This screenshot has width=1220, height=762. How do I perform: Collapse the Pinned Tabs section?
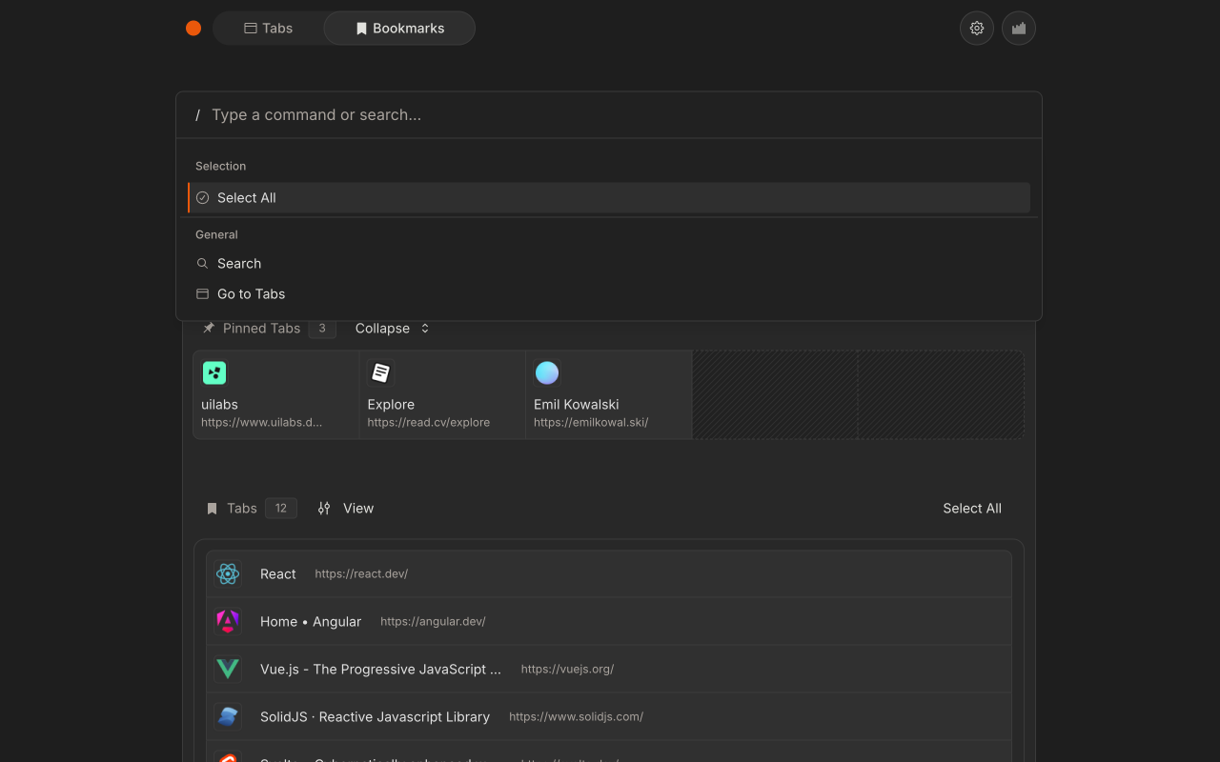pyautogui.click(x=392, y=329)
